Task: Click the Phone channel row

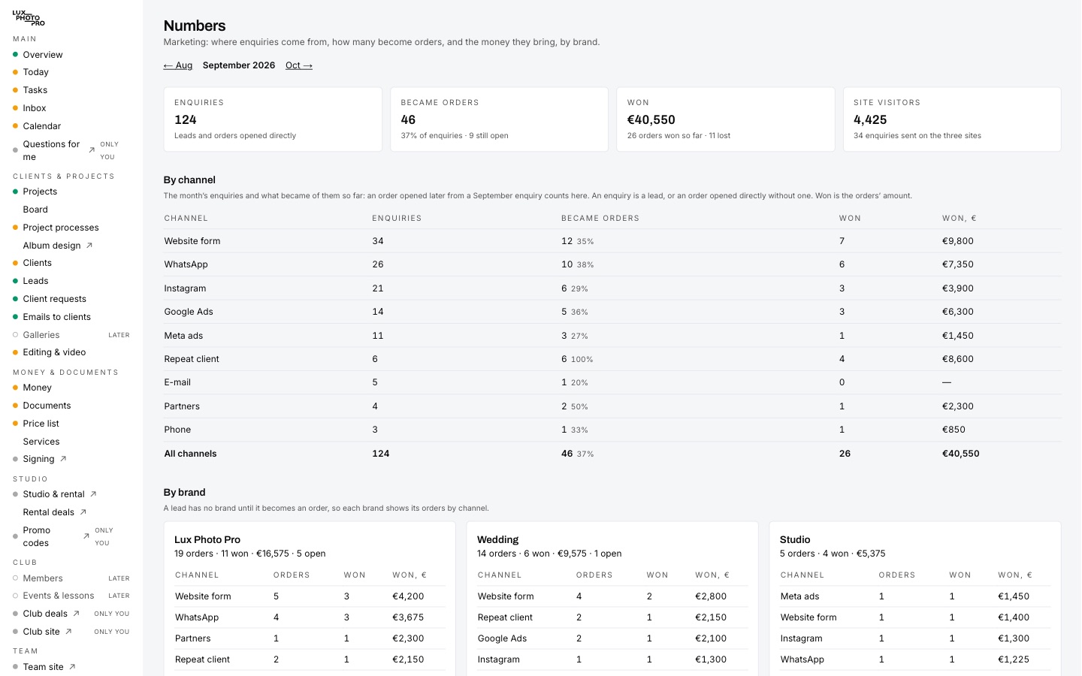Action: click(612, 430)
